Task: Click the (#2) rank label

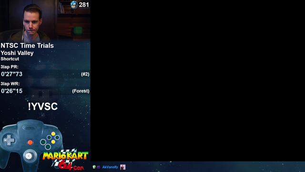Action: click(85, 74)
